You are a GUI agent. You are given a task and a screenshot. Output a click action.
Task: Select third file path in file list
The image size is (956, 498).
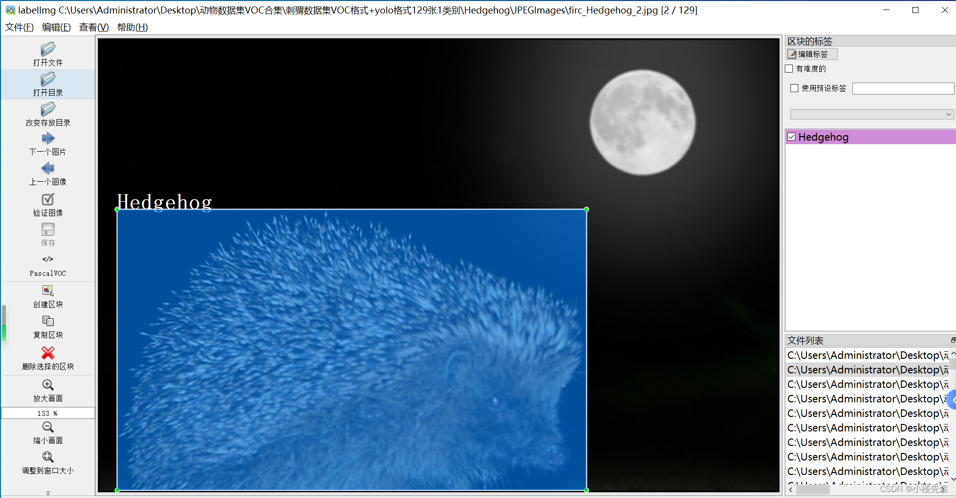click(867, 384)
